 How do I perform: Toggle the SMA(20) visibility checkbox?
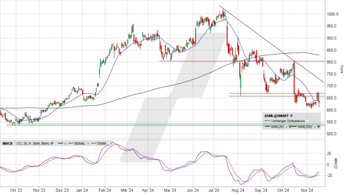click(x=286, y=127)
